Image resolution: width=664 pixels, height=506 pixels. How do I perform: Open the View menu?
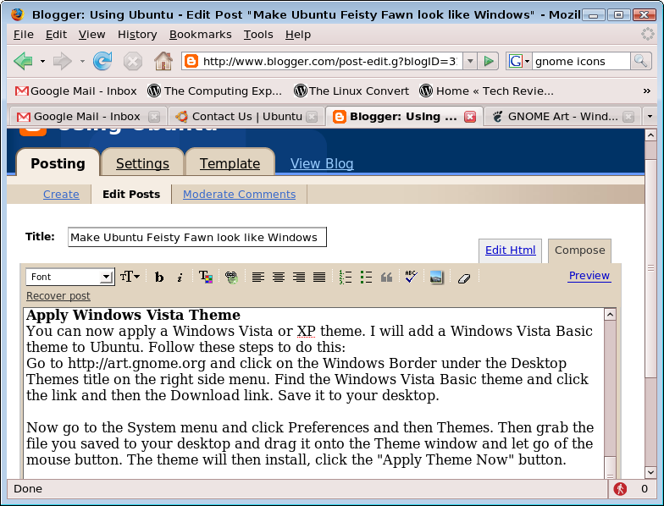pos(91,34)
